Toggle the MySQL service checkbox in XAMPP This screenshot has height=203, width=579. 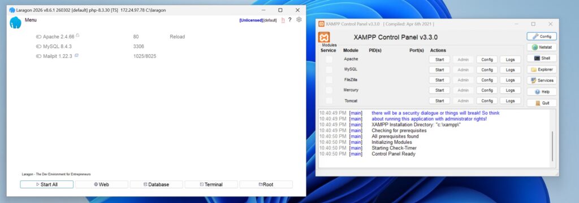tap(329, 69)
